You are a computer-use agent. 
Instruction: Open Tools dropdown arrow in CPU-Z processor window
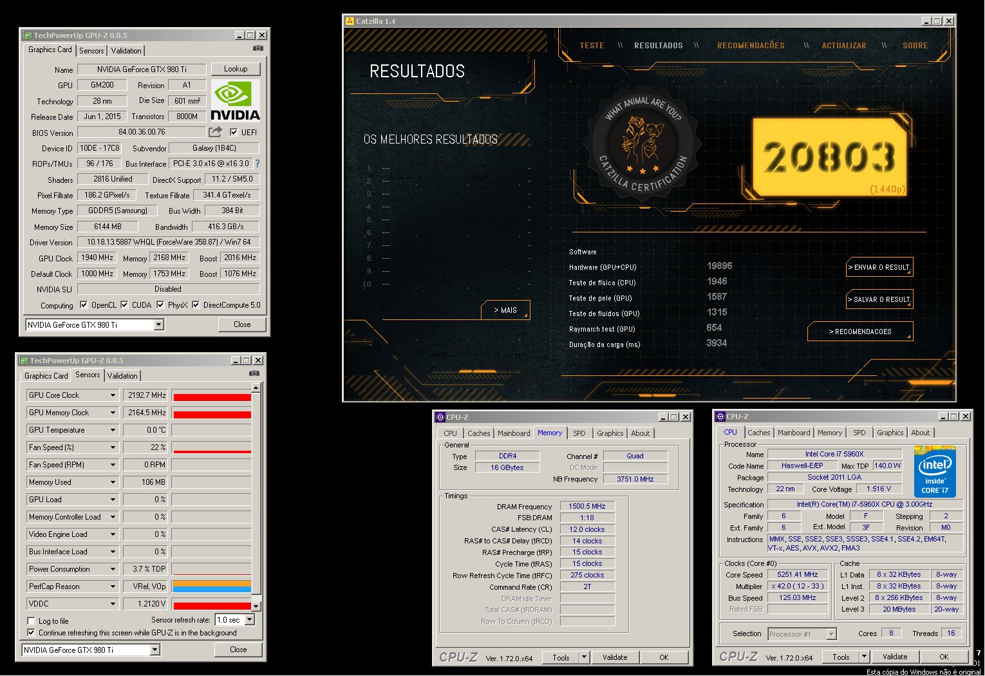pyautogui.click(x=864, y=657)
